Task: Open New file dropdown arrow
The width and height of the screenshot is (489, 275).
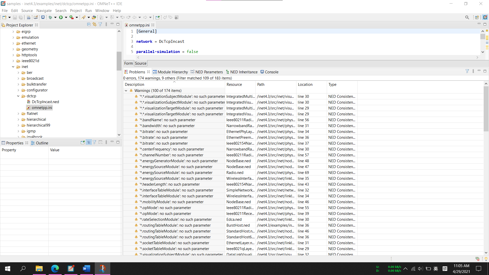Action: tap(9, 17)
